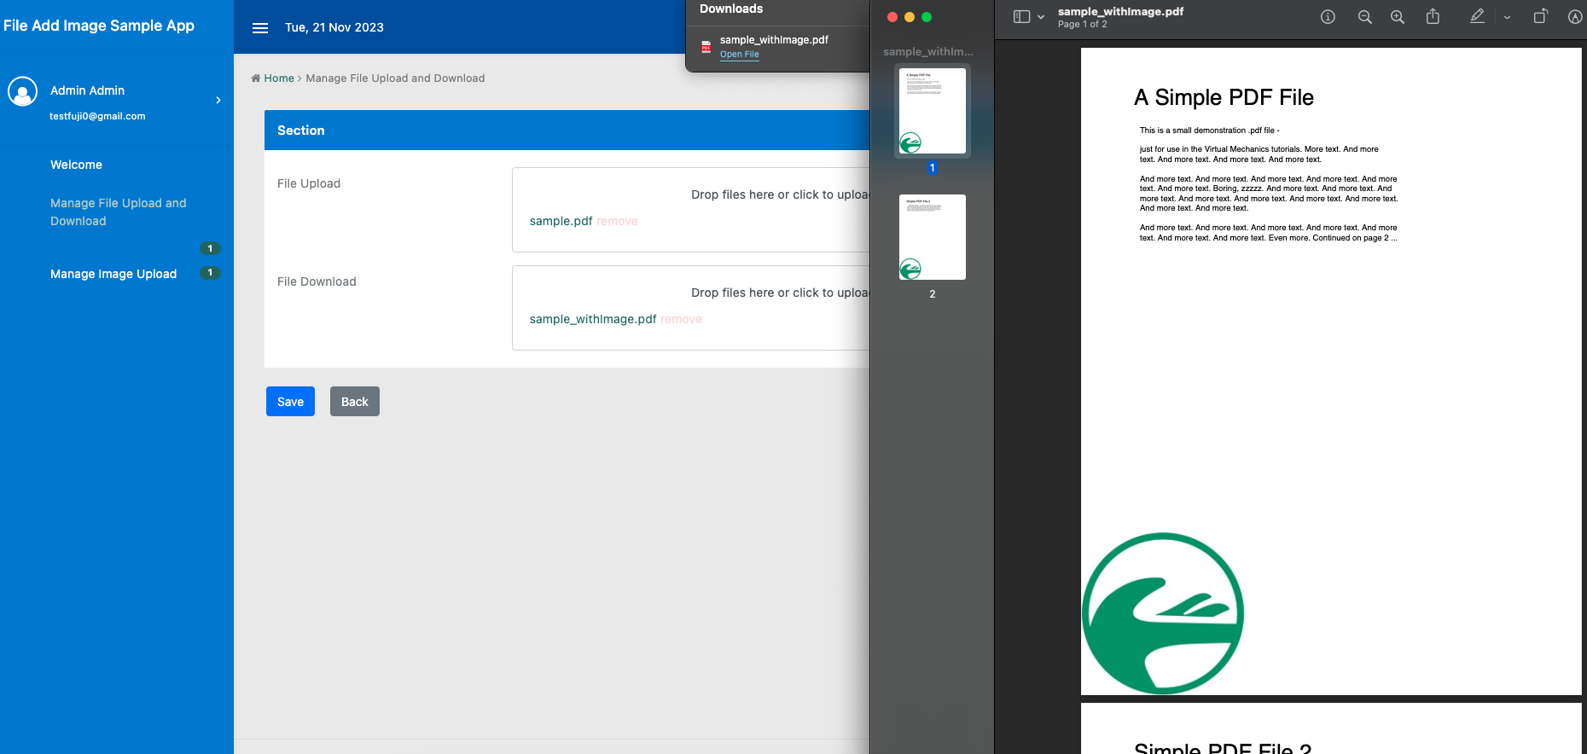Open the sample_withImage.pdf link in File Download
1587x754 pixels.
coord(593,319)
